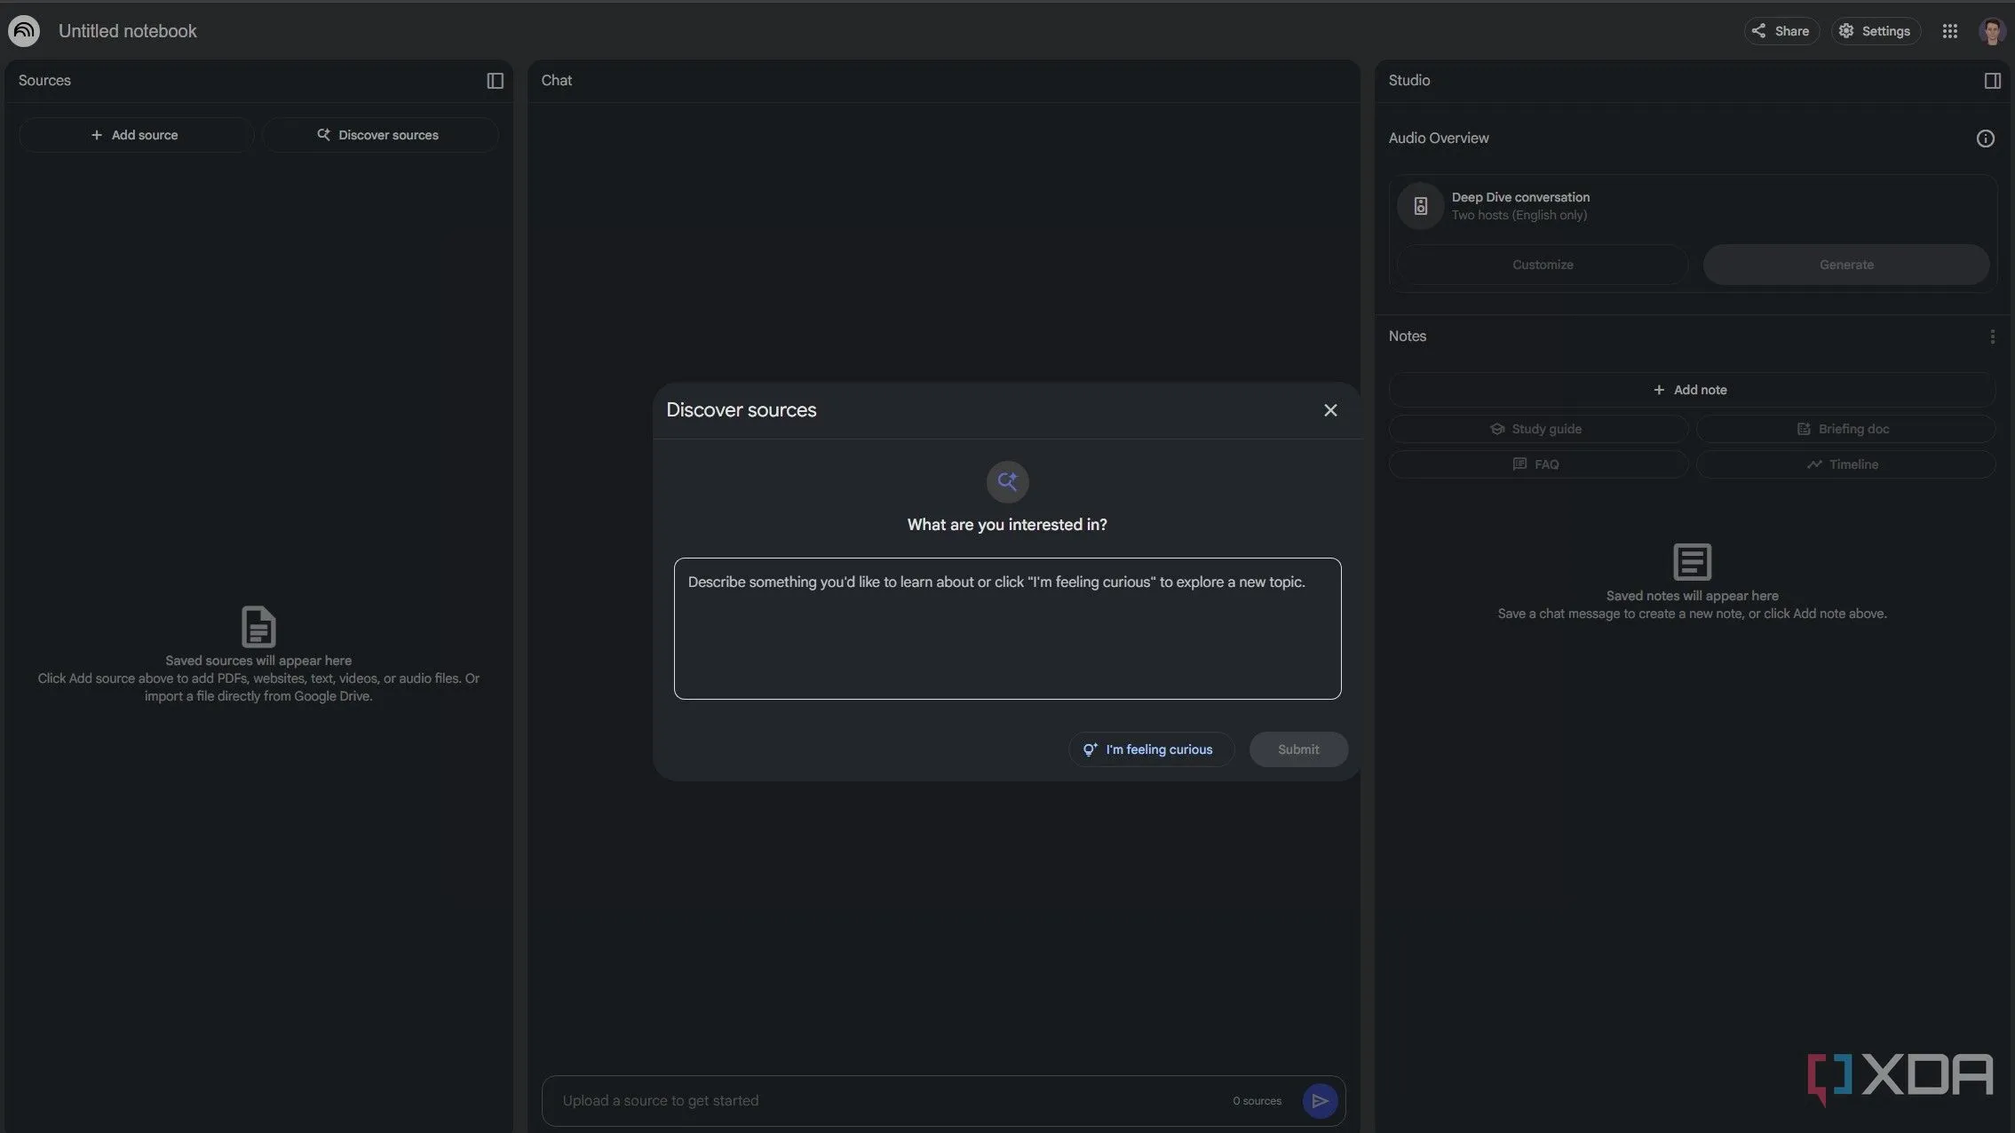Image resolution: width=2015 pixels, height=1133 pixels.
Task: Open the Share dialog
Action: (x=1781, y=31)
